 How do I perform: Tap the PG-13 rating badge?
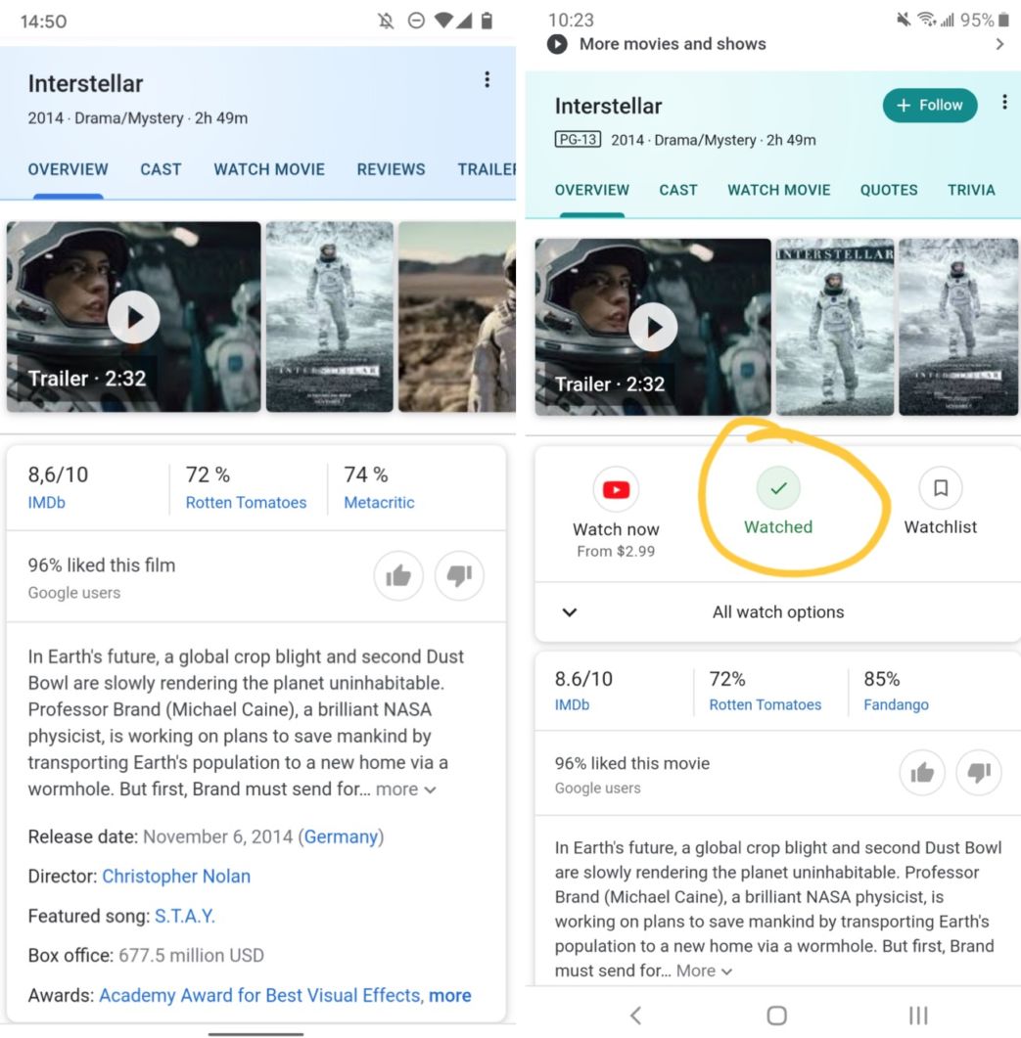[x=578, y=140]
